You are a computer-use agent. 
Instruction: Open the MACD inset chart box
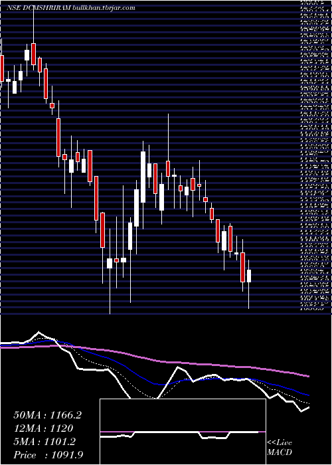point(183,432)
